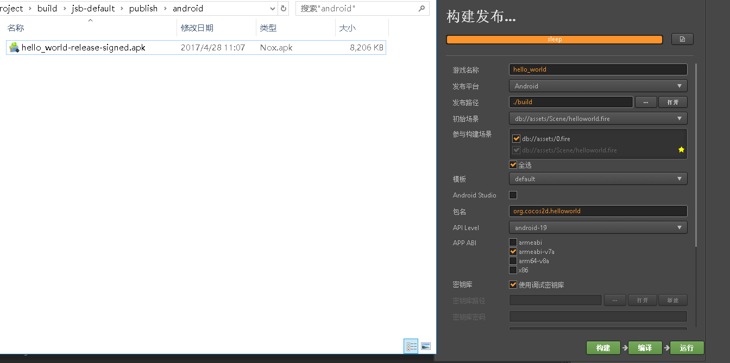This screenshot has height=363, width=730.
Task: Click the 运行 run button
Action: click(687, 348)
